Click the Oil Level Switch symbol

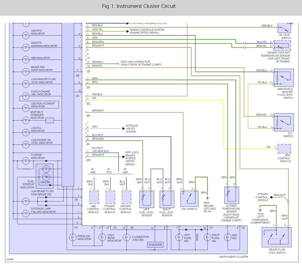[284, 28]
